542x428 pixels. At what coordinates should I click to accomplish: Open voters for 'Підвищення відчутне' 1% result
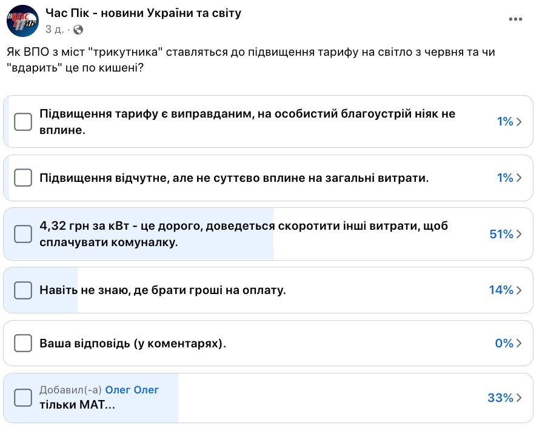click(509, 178)
